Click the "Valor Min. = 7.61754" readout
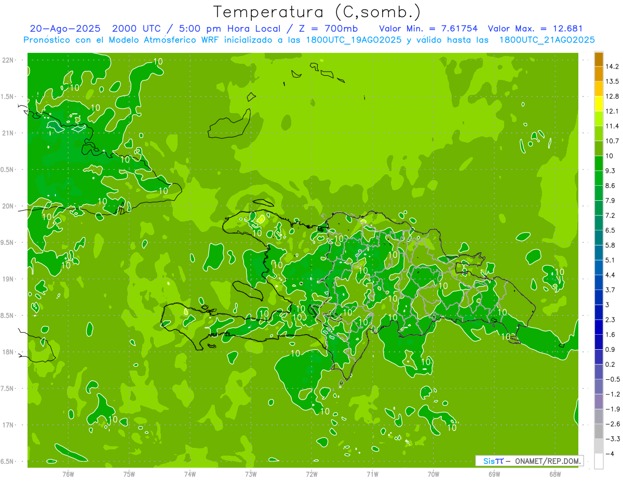This screenshot has width=623, height=481. pyautogui.click(x=428, y=29)
